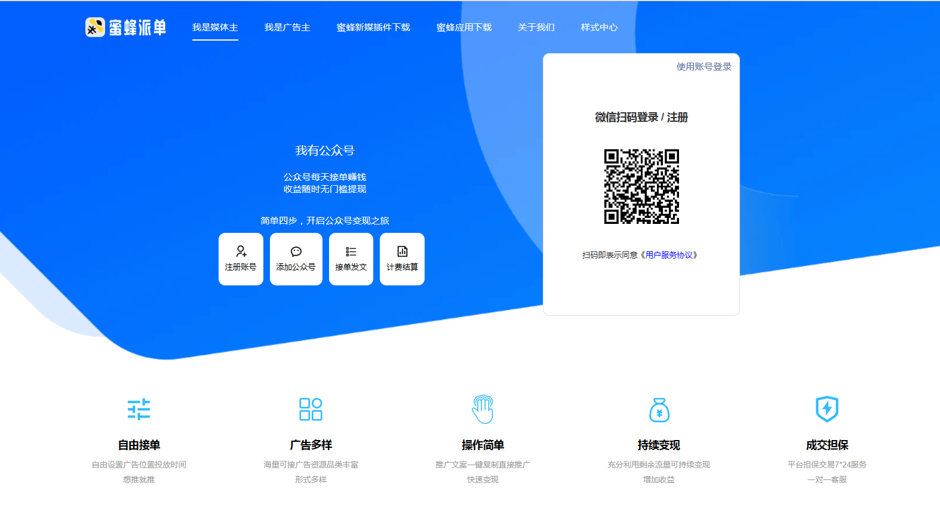Image resolution: width=940 pixels, height=529 pixels.
Task: Click text 公众号每天接单赚钱
Action: pos(325,177)
